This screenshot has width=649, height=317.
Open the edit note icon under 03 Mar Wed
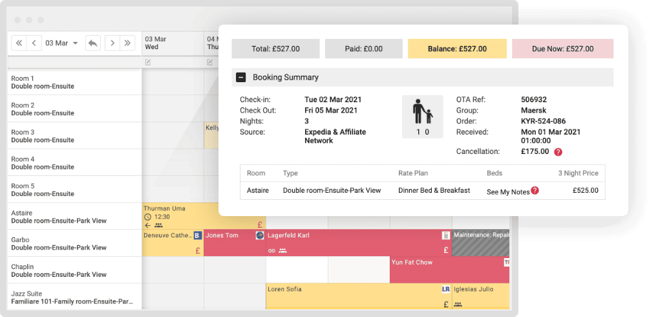[148, 62]
